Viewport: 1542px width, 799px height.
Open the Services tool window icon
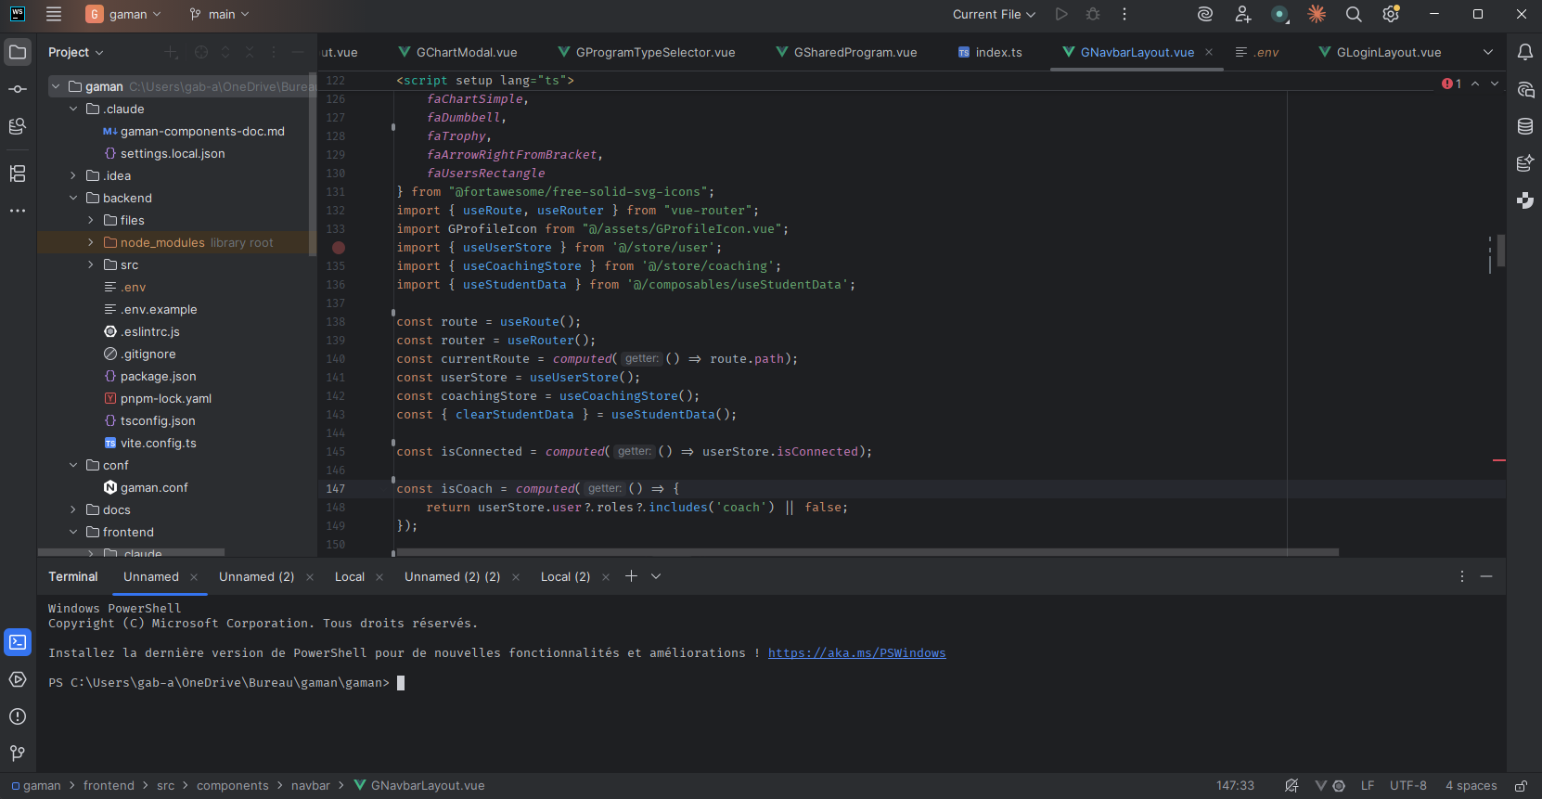pyautogui.click(x=18, y=679)
